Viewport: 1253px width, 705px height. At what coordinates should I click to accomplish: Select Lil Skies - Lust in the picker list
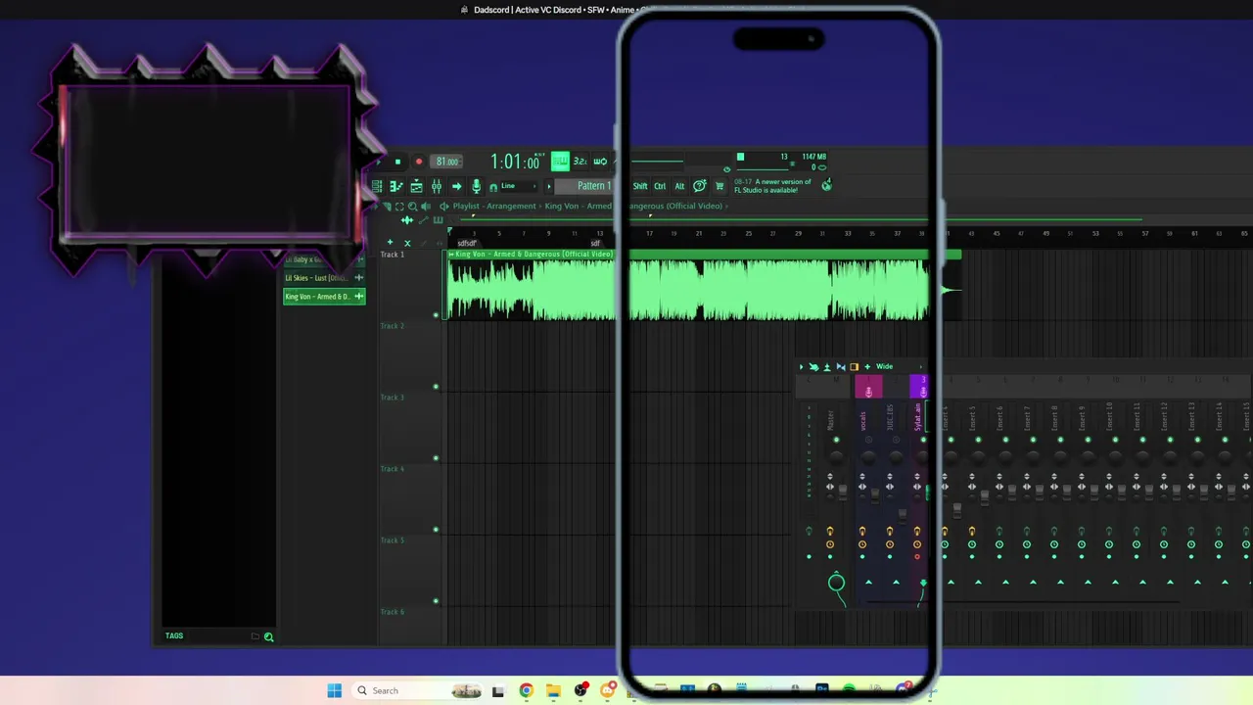click(x=324, y=278)
